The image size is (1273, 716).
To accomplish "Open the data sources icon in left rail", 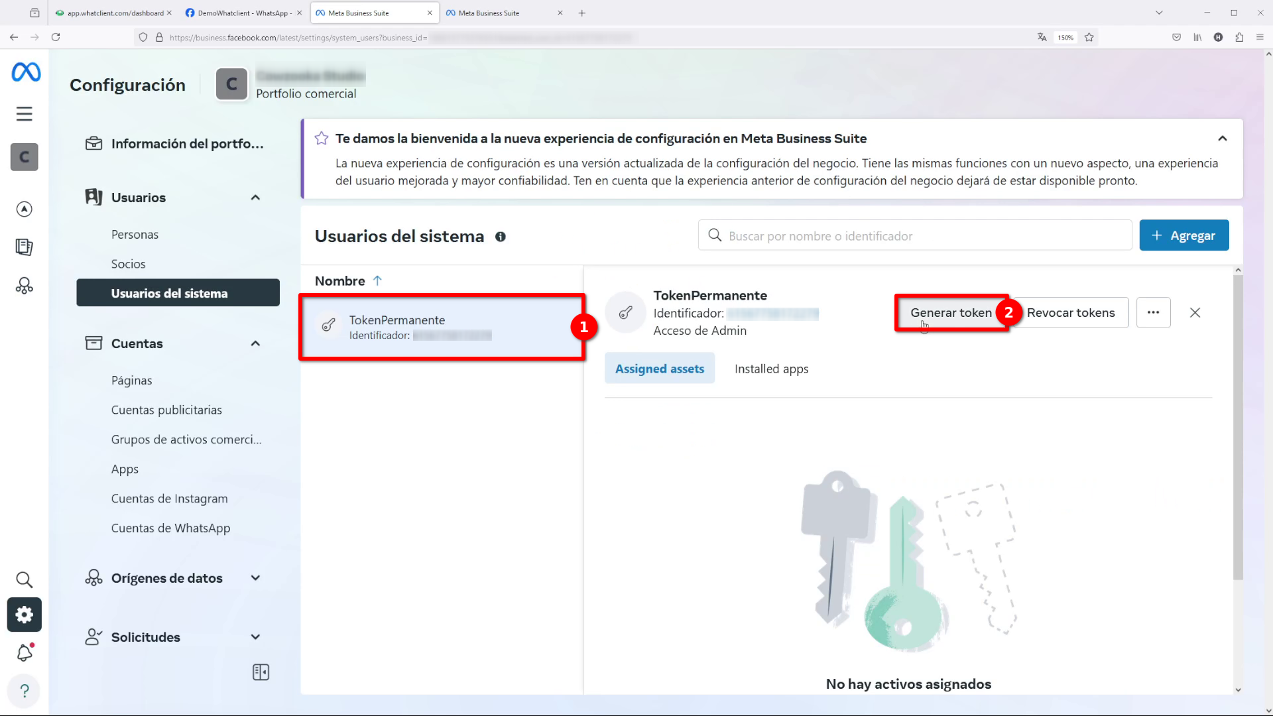I will point(25,286).
